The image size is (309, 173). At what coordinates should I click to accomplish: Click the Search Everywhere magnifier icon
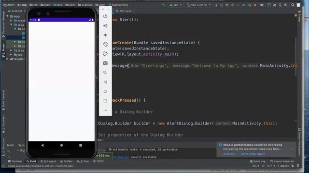pyautogui.click(x=293, y=5)
